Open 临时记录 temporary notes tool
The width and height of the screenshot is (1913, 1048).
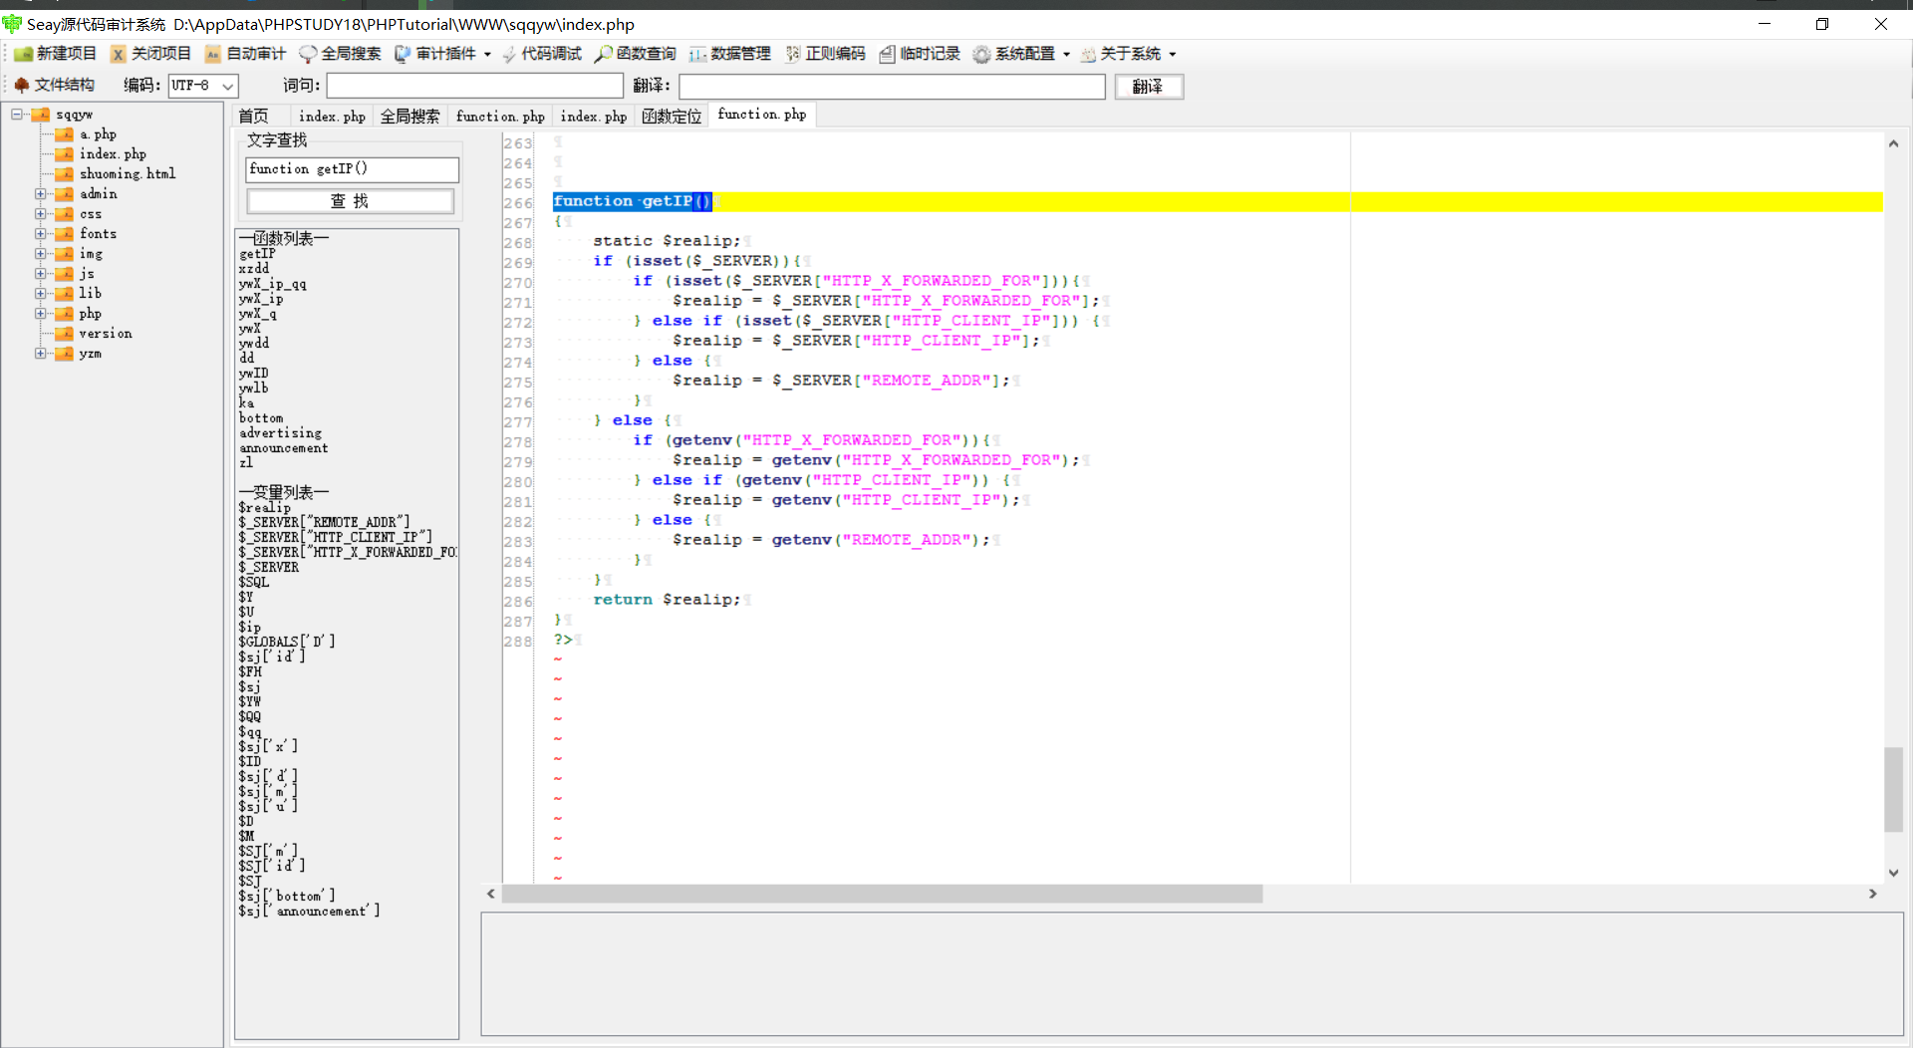[920, 54]
